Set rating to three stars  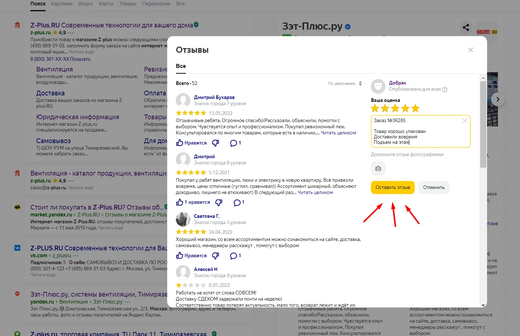pos(395,108)
